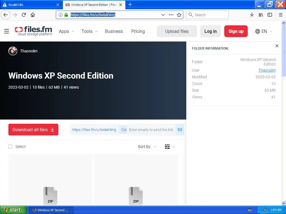Send link with the envelope icon
This screenshot has height=214, width=286.
180,130
